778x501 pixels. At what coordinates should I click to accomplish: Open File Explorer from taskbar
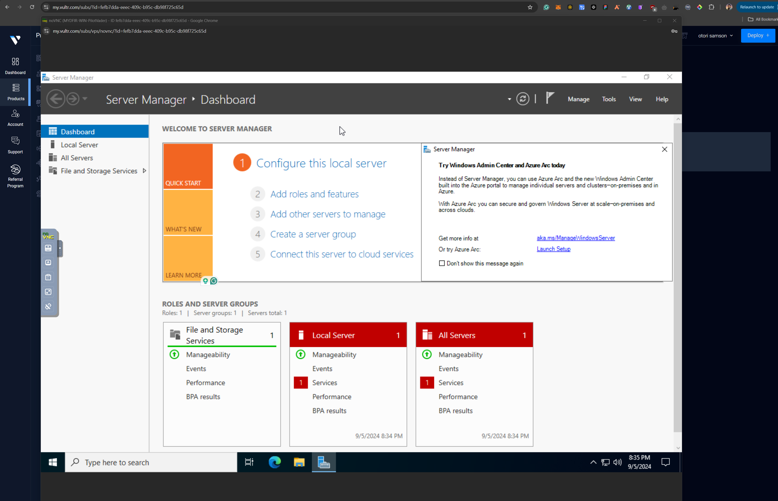299,462
